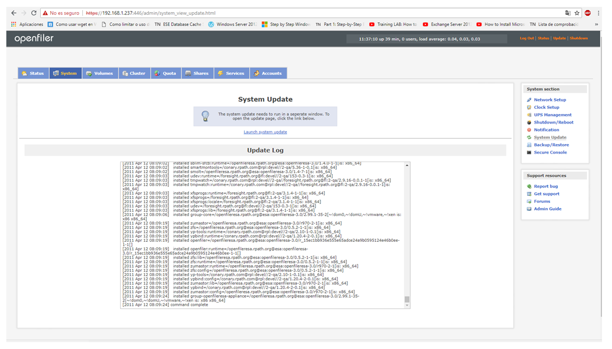
Task: Select the System tab
Action: pyautogui.click(x=65, y=73)
